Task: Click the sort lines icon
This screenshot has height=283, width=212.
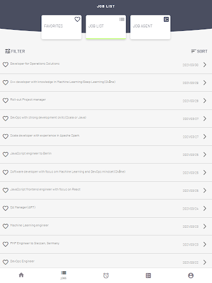Action: coord(193,51)
